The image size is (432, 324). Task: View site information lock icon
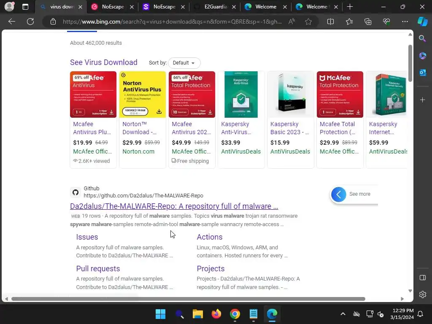point(53,22)
